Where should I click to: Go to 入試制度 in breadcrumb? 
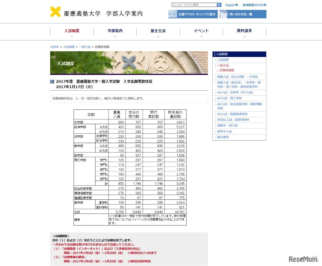pyautogui.click(x=69, y=47)
